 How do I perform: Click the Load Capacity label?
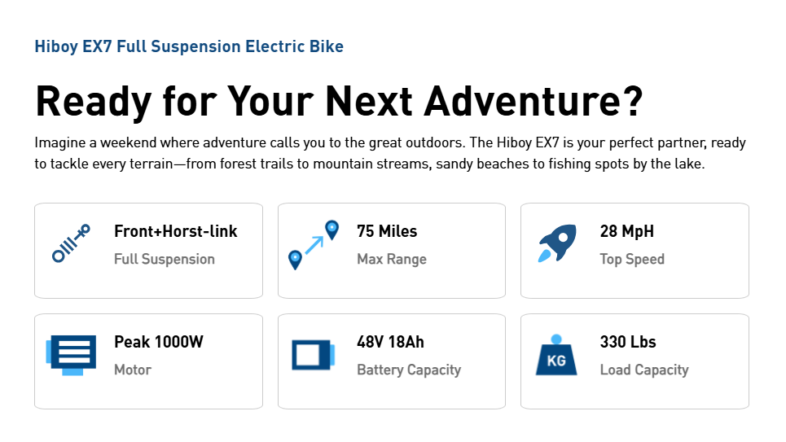(x=644, y=370)
